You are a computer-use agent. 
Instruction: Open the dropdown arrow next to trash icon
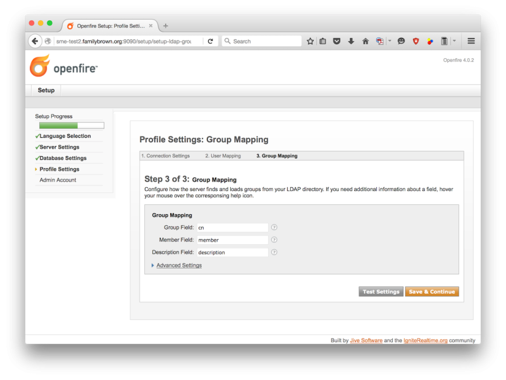click(454, 41)
